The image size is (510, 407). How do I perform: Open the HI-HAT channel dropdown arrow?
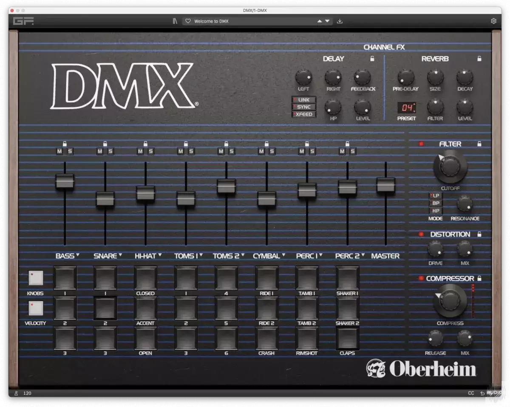tap(160, 255)
